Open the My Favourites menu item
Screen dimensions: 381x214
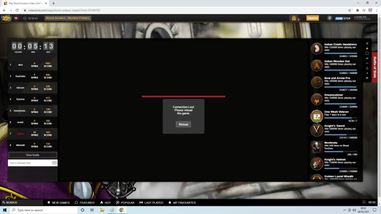point(182,203)
